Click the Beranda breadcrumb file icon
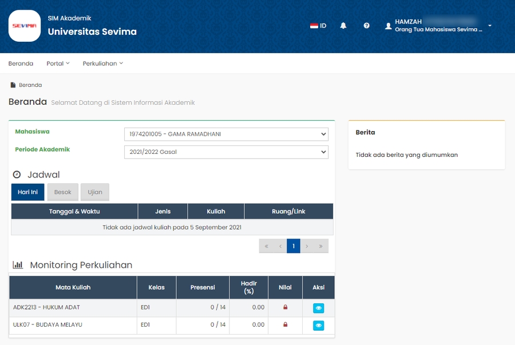Screen dimensions: 515x345 click(13, 85)
